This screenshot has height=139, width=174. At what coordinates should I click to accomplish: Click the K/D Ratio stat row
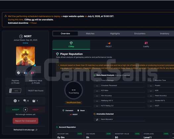pos(119,91)
